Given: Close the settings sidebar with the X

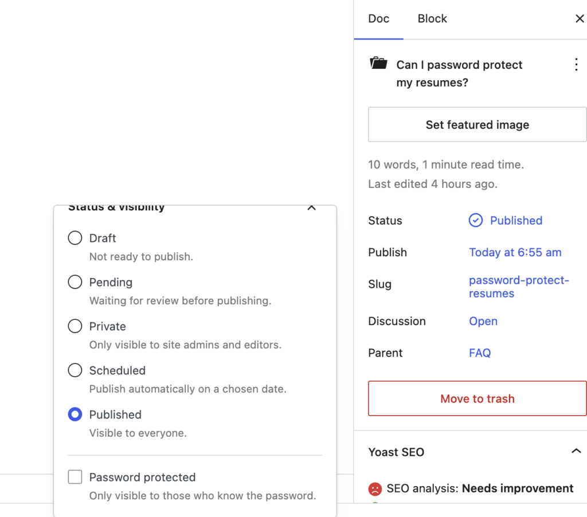Looking at the screenshot, I should [580, 18].
